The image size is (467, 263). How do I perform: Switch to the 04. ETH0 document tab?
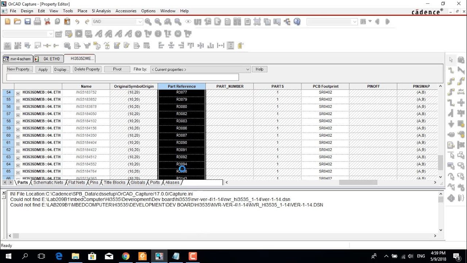49,58
